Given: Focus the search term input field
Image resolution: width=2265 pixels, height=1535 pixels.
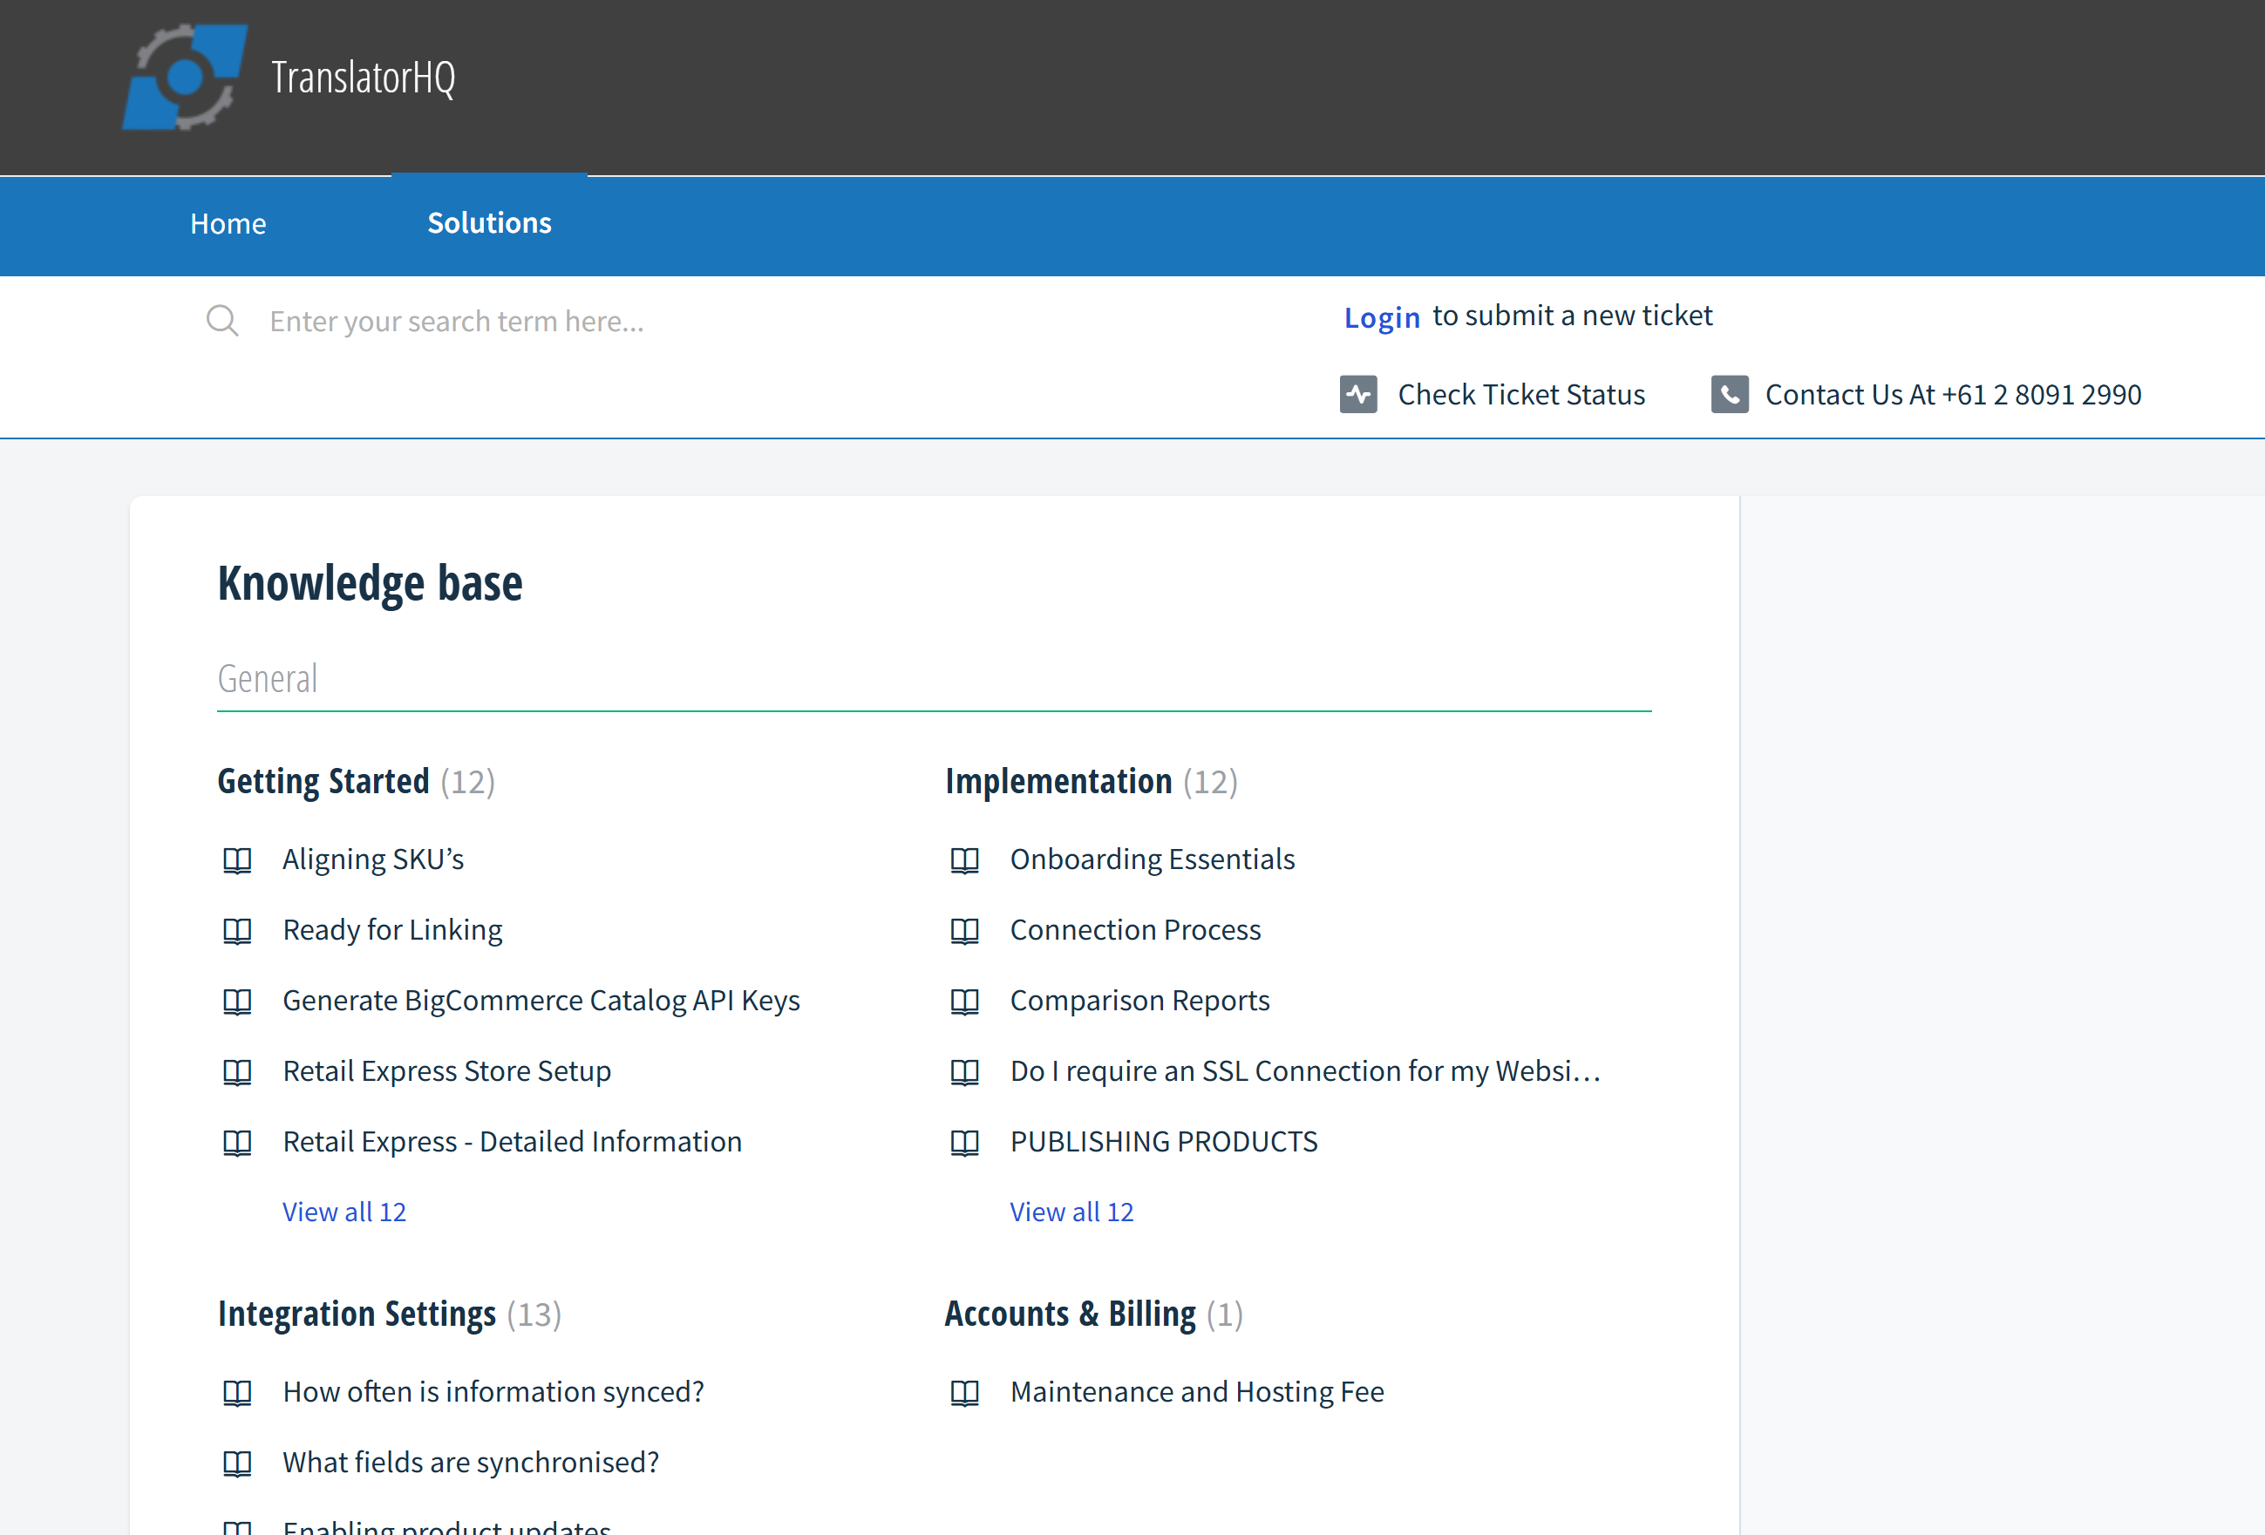Looking at the screenshot, I should tap(683, 321).
